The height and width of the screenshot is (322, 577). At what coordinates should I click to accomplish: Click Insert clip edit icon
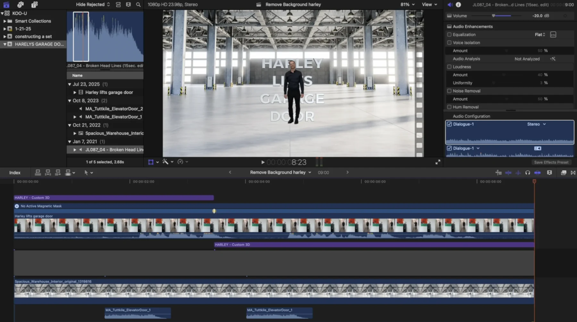pyautogui.click(x=48, y=172)
